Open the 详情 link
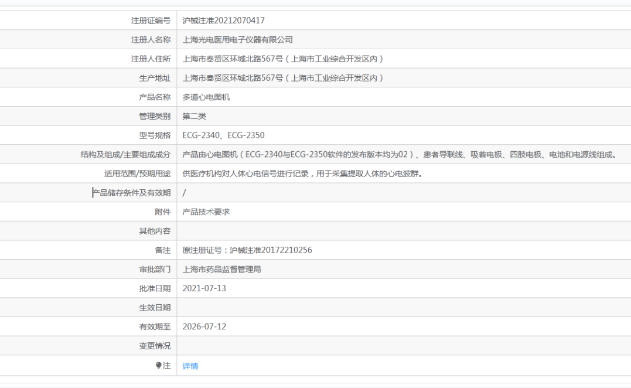631x388 pixels. (x=190, y=366)
